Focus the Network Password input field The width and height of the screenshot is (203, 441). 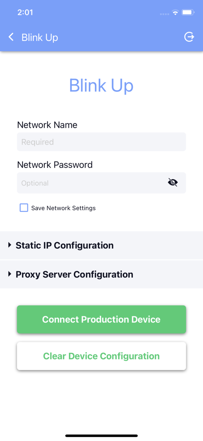[91, 183]
